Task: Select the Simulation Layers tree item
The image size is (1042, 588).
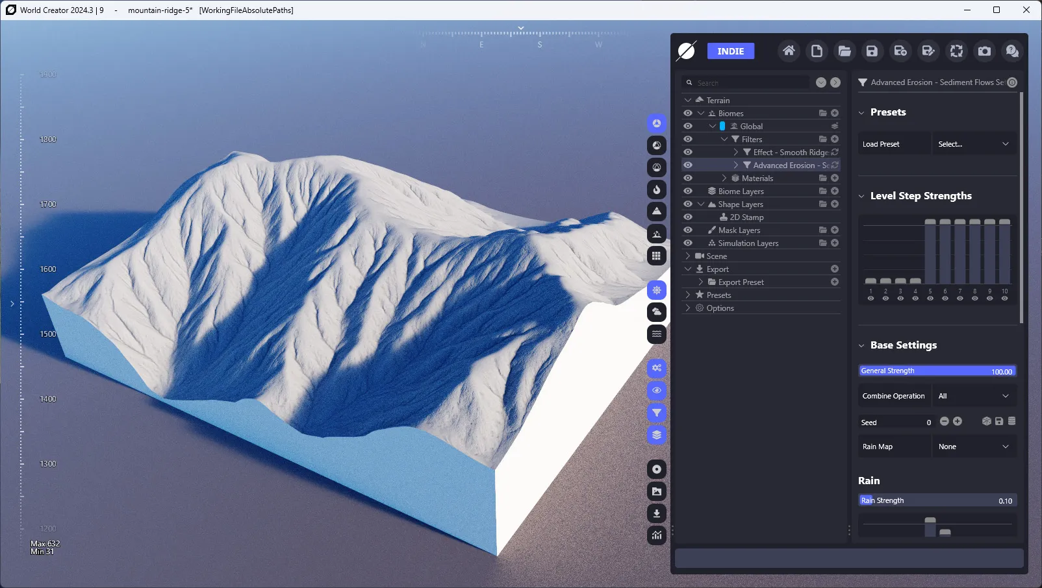Action: [748, 243]
